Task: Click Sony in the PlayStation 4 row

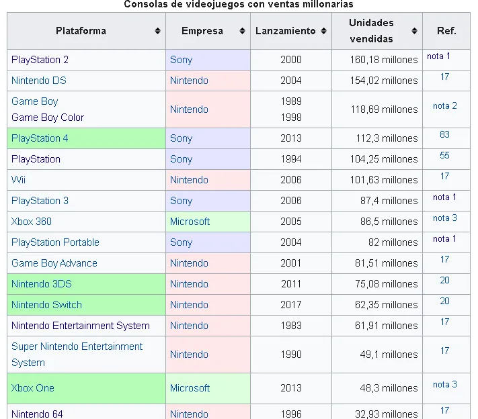Action: pos(181,138)
